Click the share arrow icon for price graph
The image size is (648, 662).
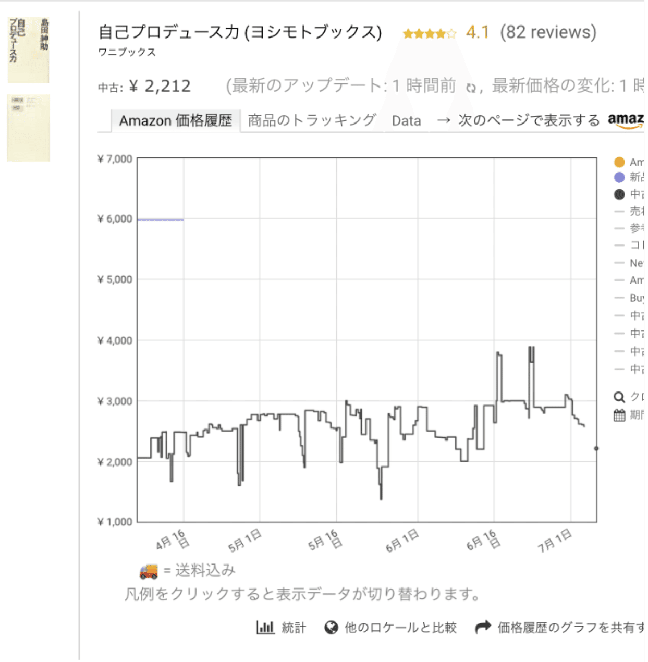tap(483, 627)
